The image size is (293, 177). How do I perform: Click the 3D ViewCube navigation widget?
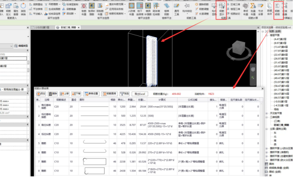(x=239, y=48)
